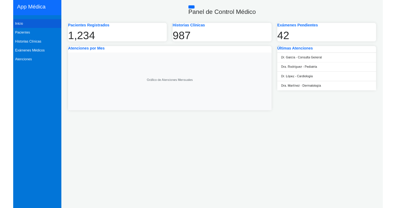Open the Exámenes Pendientes card
This screenshot has height=208, width=396.
point(326,32)
